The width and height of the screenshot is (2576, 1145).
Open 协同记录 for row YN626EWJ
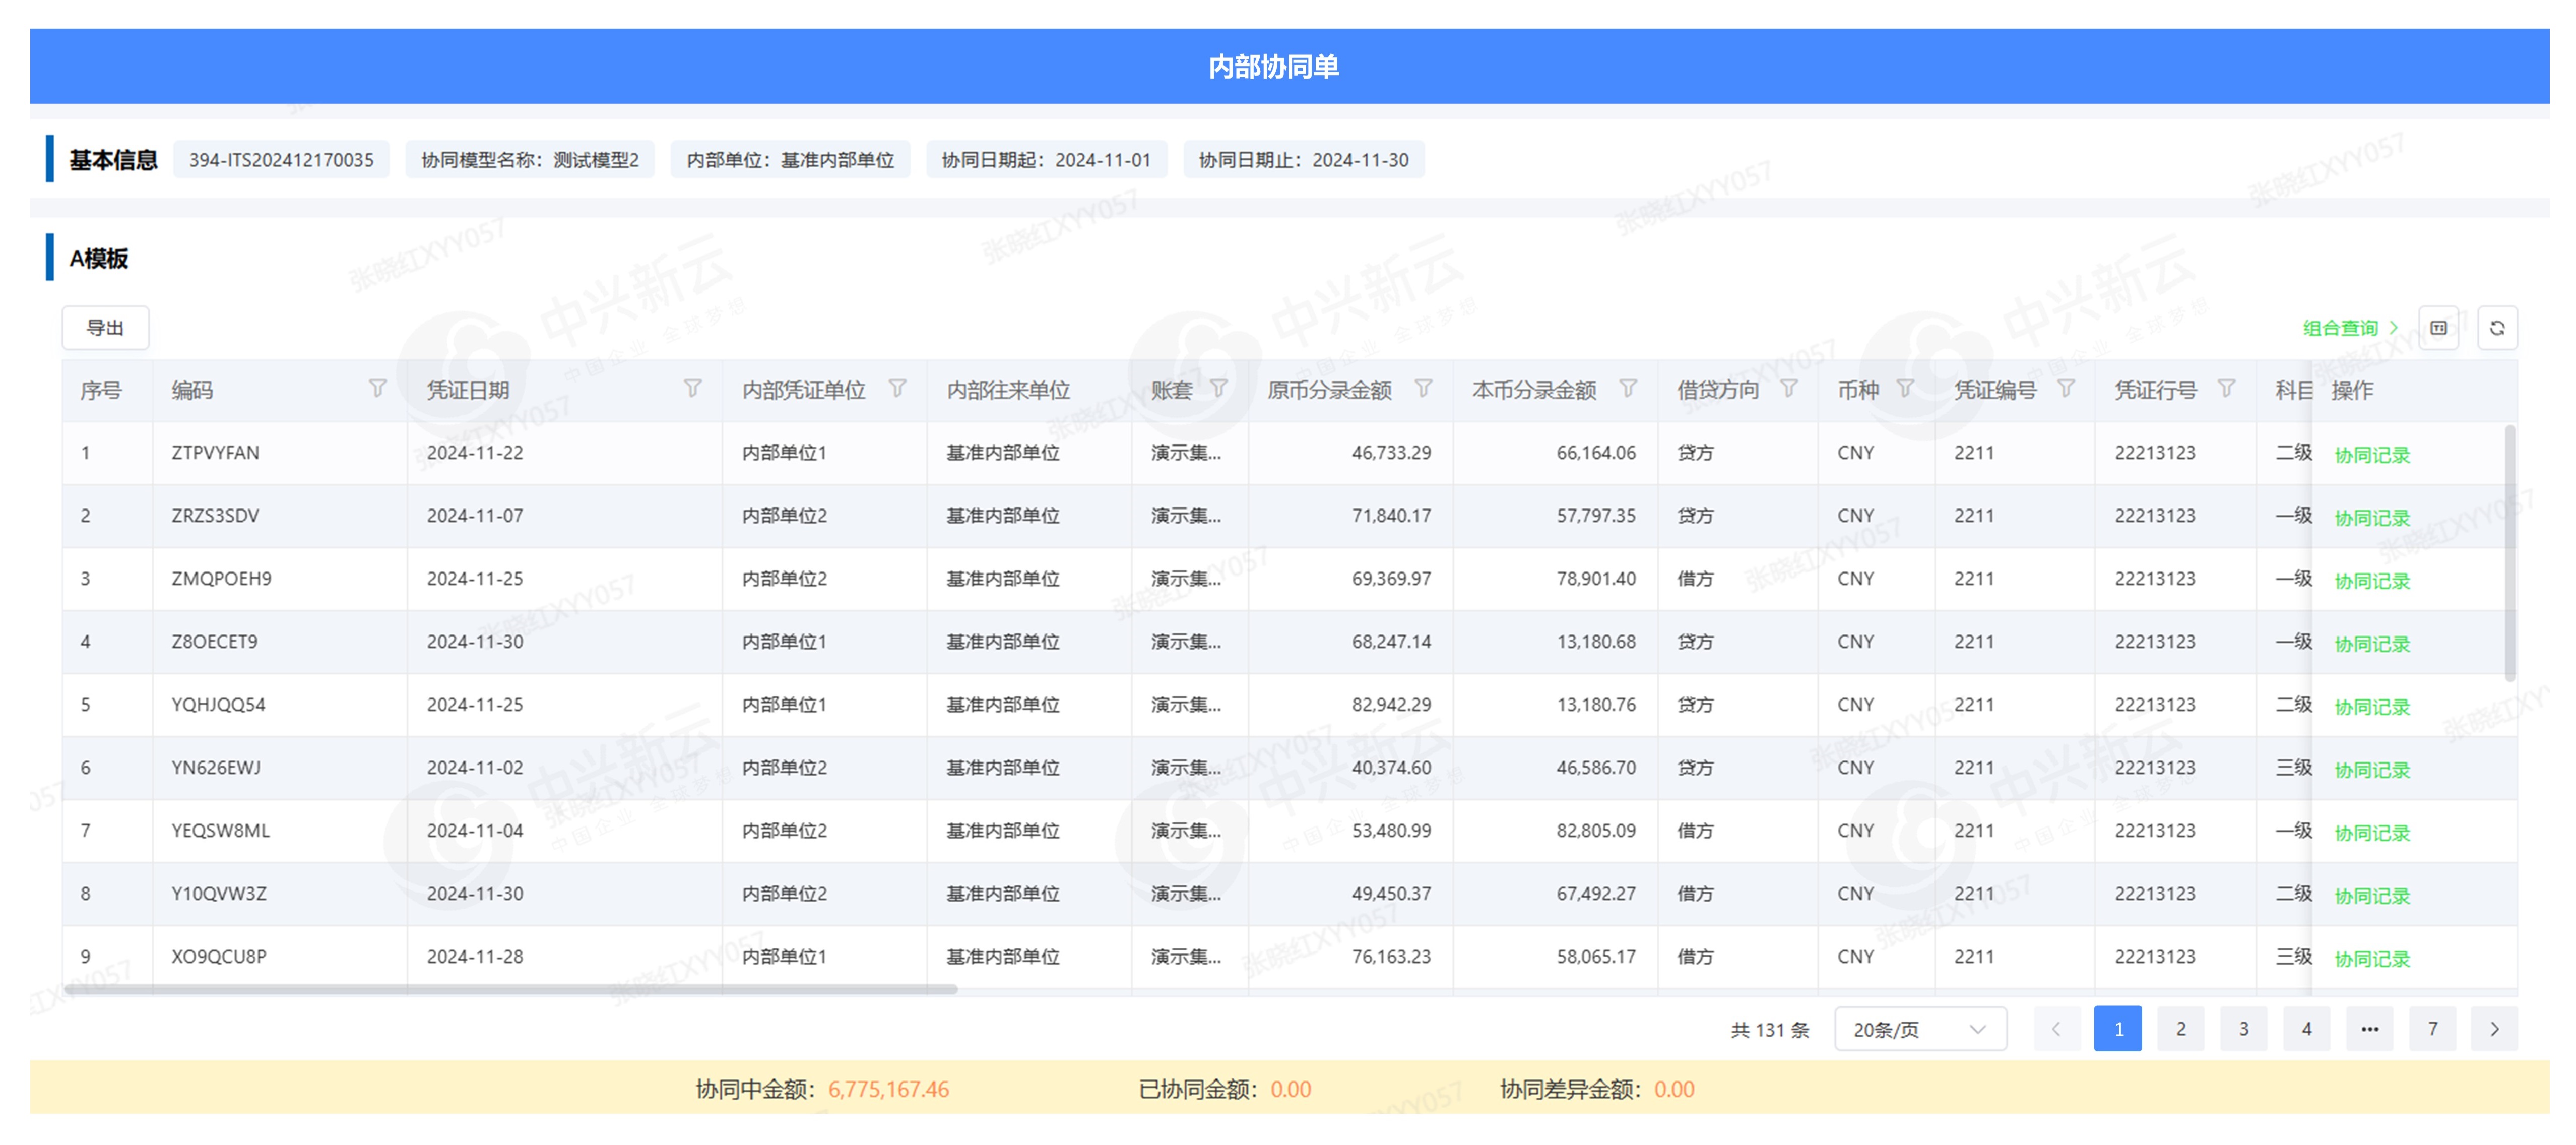[x=2372, y=770]
